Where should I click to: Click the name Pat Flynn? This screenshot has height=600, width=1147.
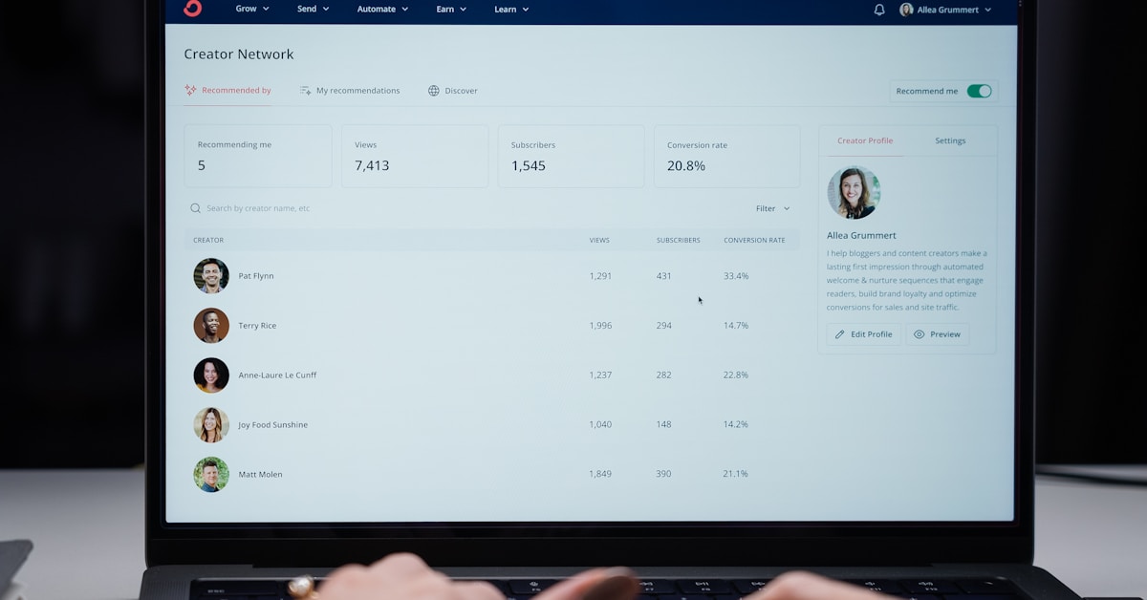[x=256, y=276]
